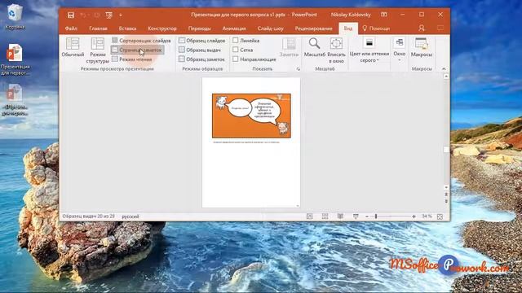
Task: Click the zoom out minus button
Action: [x=367, y=216]
